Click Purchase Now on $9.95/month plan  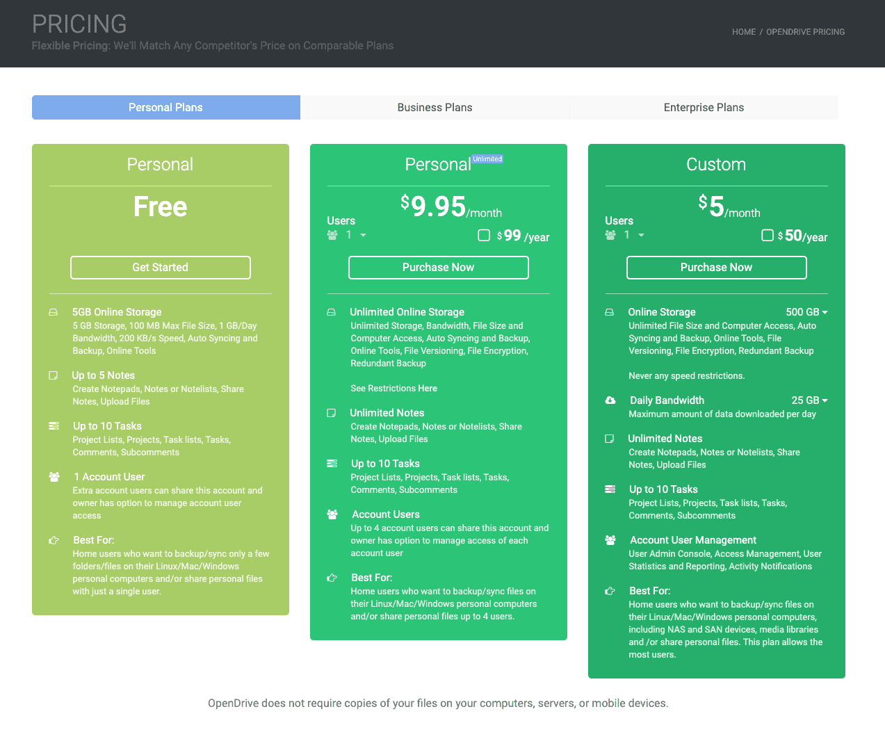(439, 268)
